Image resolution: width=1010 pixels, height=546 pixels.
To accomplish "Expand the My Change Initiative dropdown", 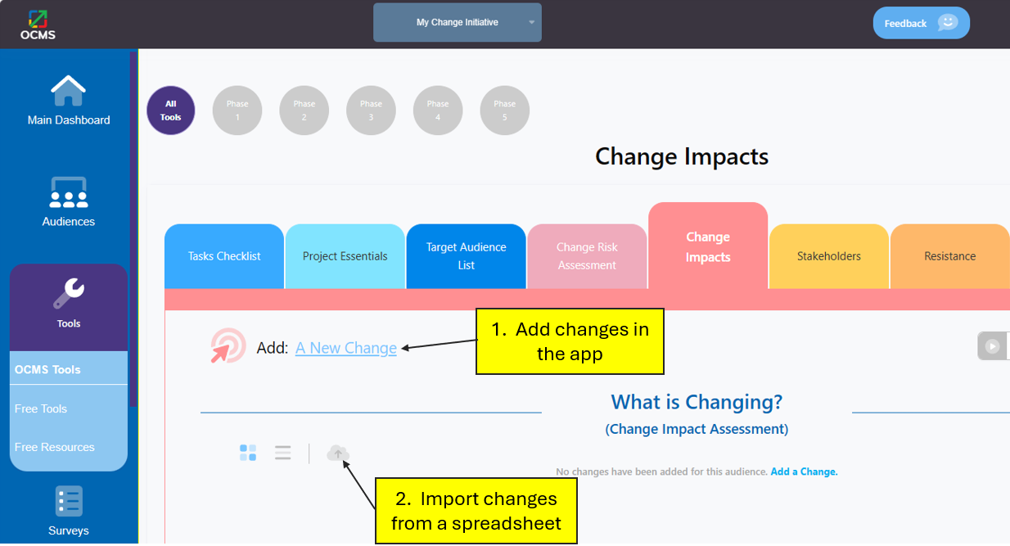I will coord(458,22).
